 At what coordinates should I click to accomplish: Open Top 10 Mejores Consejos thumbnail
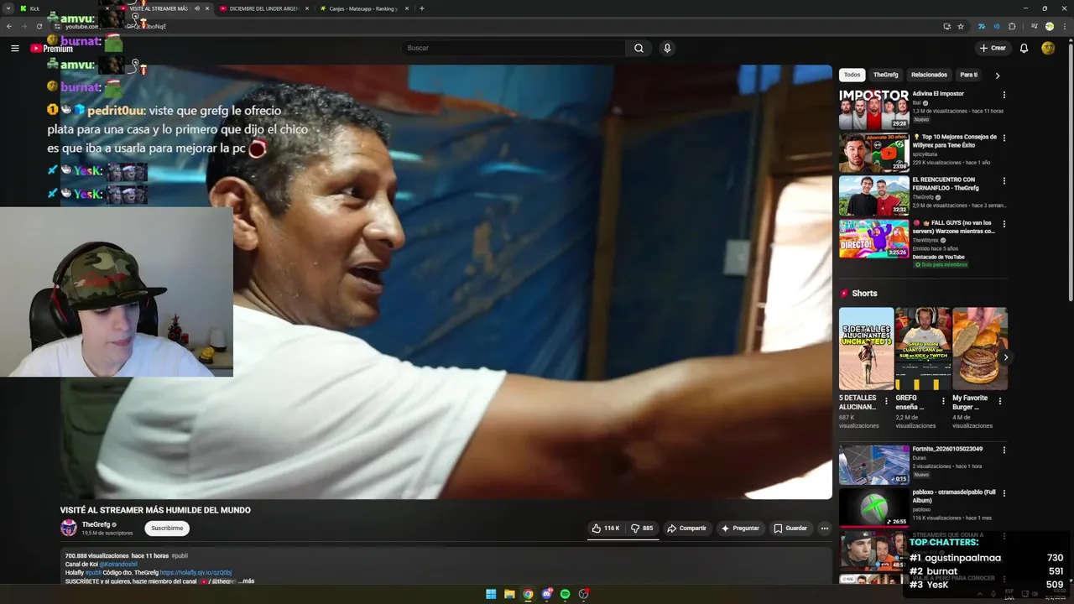pos(873,153)
